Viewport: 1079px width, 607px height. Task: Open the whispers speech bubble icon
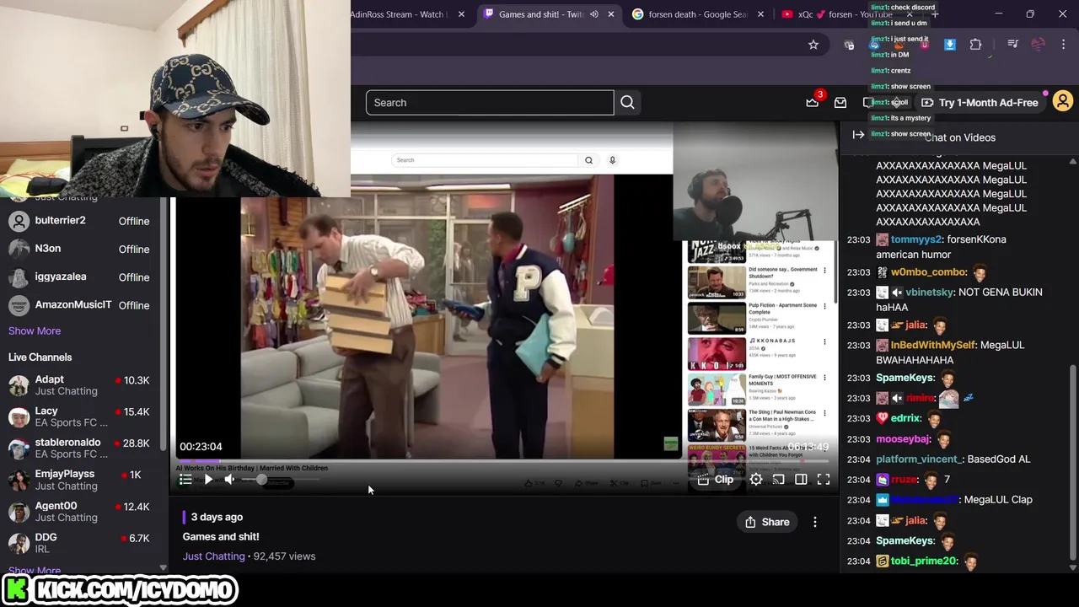[868, 103]
